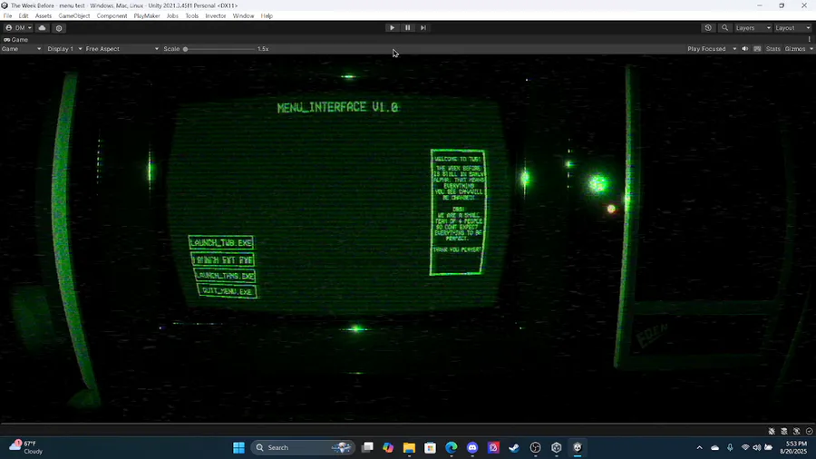This screenshot has width=816, height=459.
Task: Open the PlayMaker menu
Action: [147, 16]
